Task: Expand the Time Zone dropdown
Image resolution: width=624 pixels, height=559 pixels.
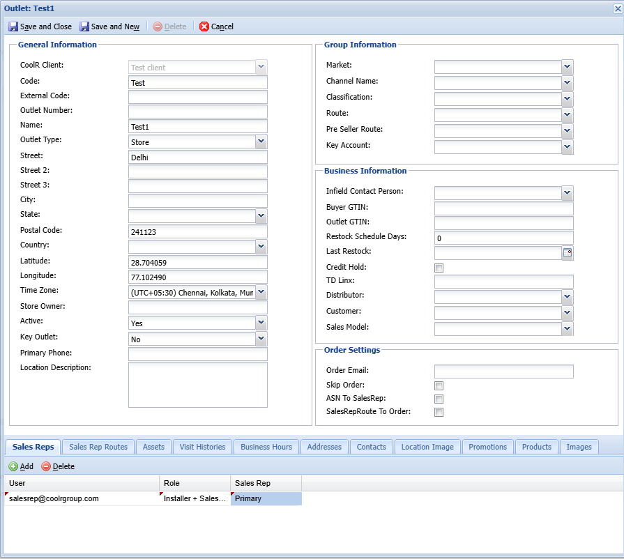Action: point(261,292)
